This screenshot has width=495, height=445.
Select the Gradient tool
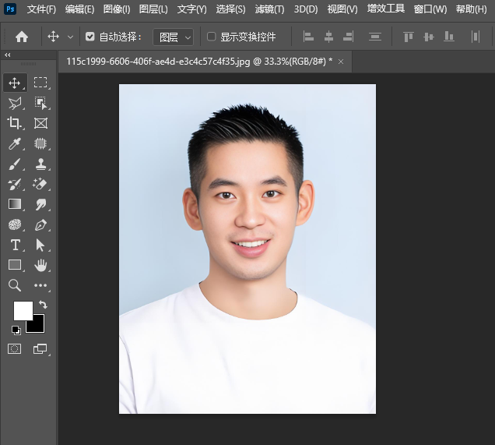point(15,204)
